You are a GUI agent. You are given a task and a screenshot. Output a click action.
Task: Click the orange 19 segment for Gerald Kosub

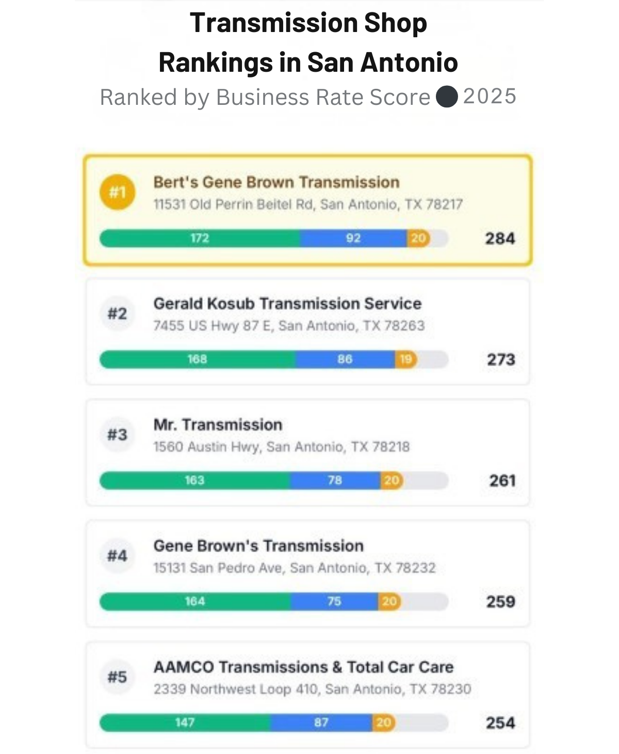coord(406,359)
